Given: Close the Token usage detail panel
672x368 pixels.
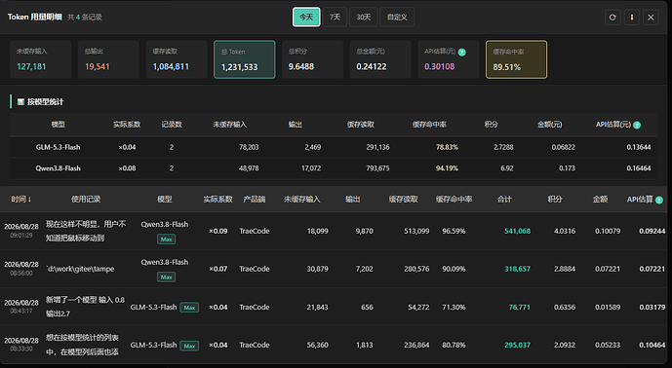Looking at the screenshot, I should click(651, 18).
